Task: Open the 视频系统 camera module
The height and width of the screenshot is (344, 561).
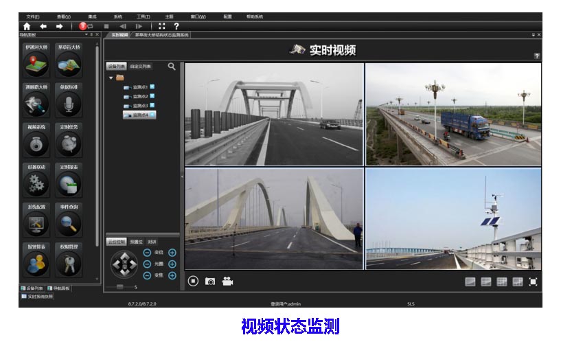Action: click(36, 143)
